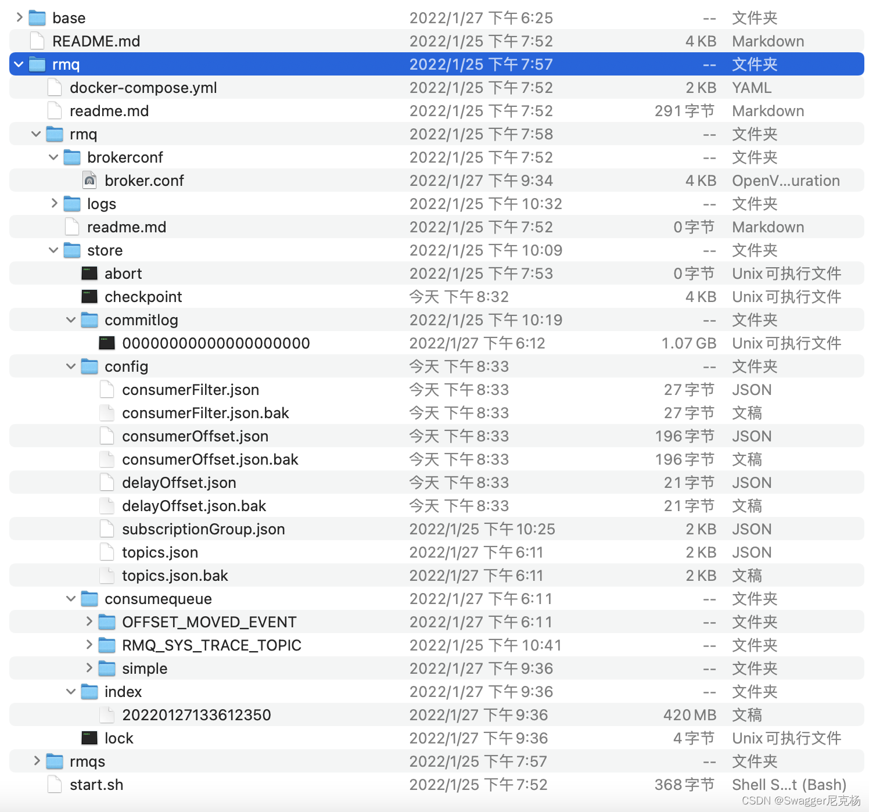The width and height of the screenshot is (869, 812).
Task: Click the RMQ_SYS_TRACE_TOPIC folder icon
Action: tap(107, 645)
